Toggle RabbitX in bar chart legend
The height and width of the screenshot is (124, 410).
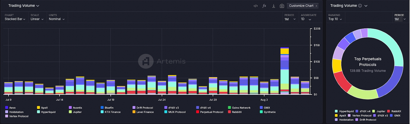click(x=235, y=112)
